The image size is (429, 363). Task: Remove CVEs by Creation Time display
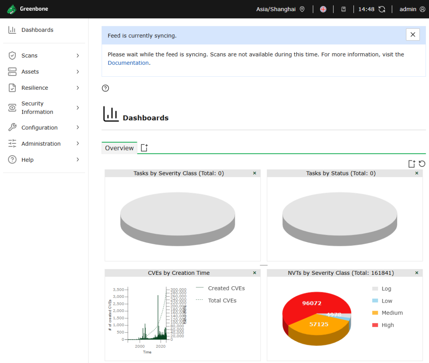[x=255, y=273]
